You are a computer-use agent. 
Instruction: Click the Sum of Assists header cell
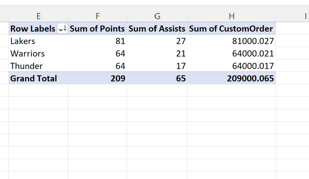click(x=157, y=29)
